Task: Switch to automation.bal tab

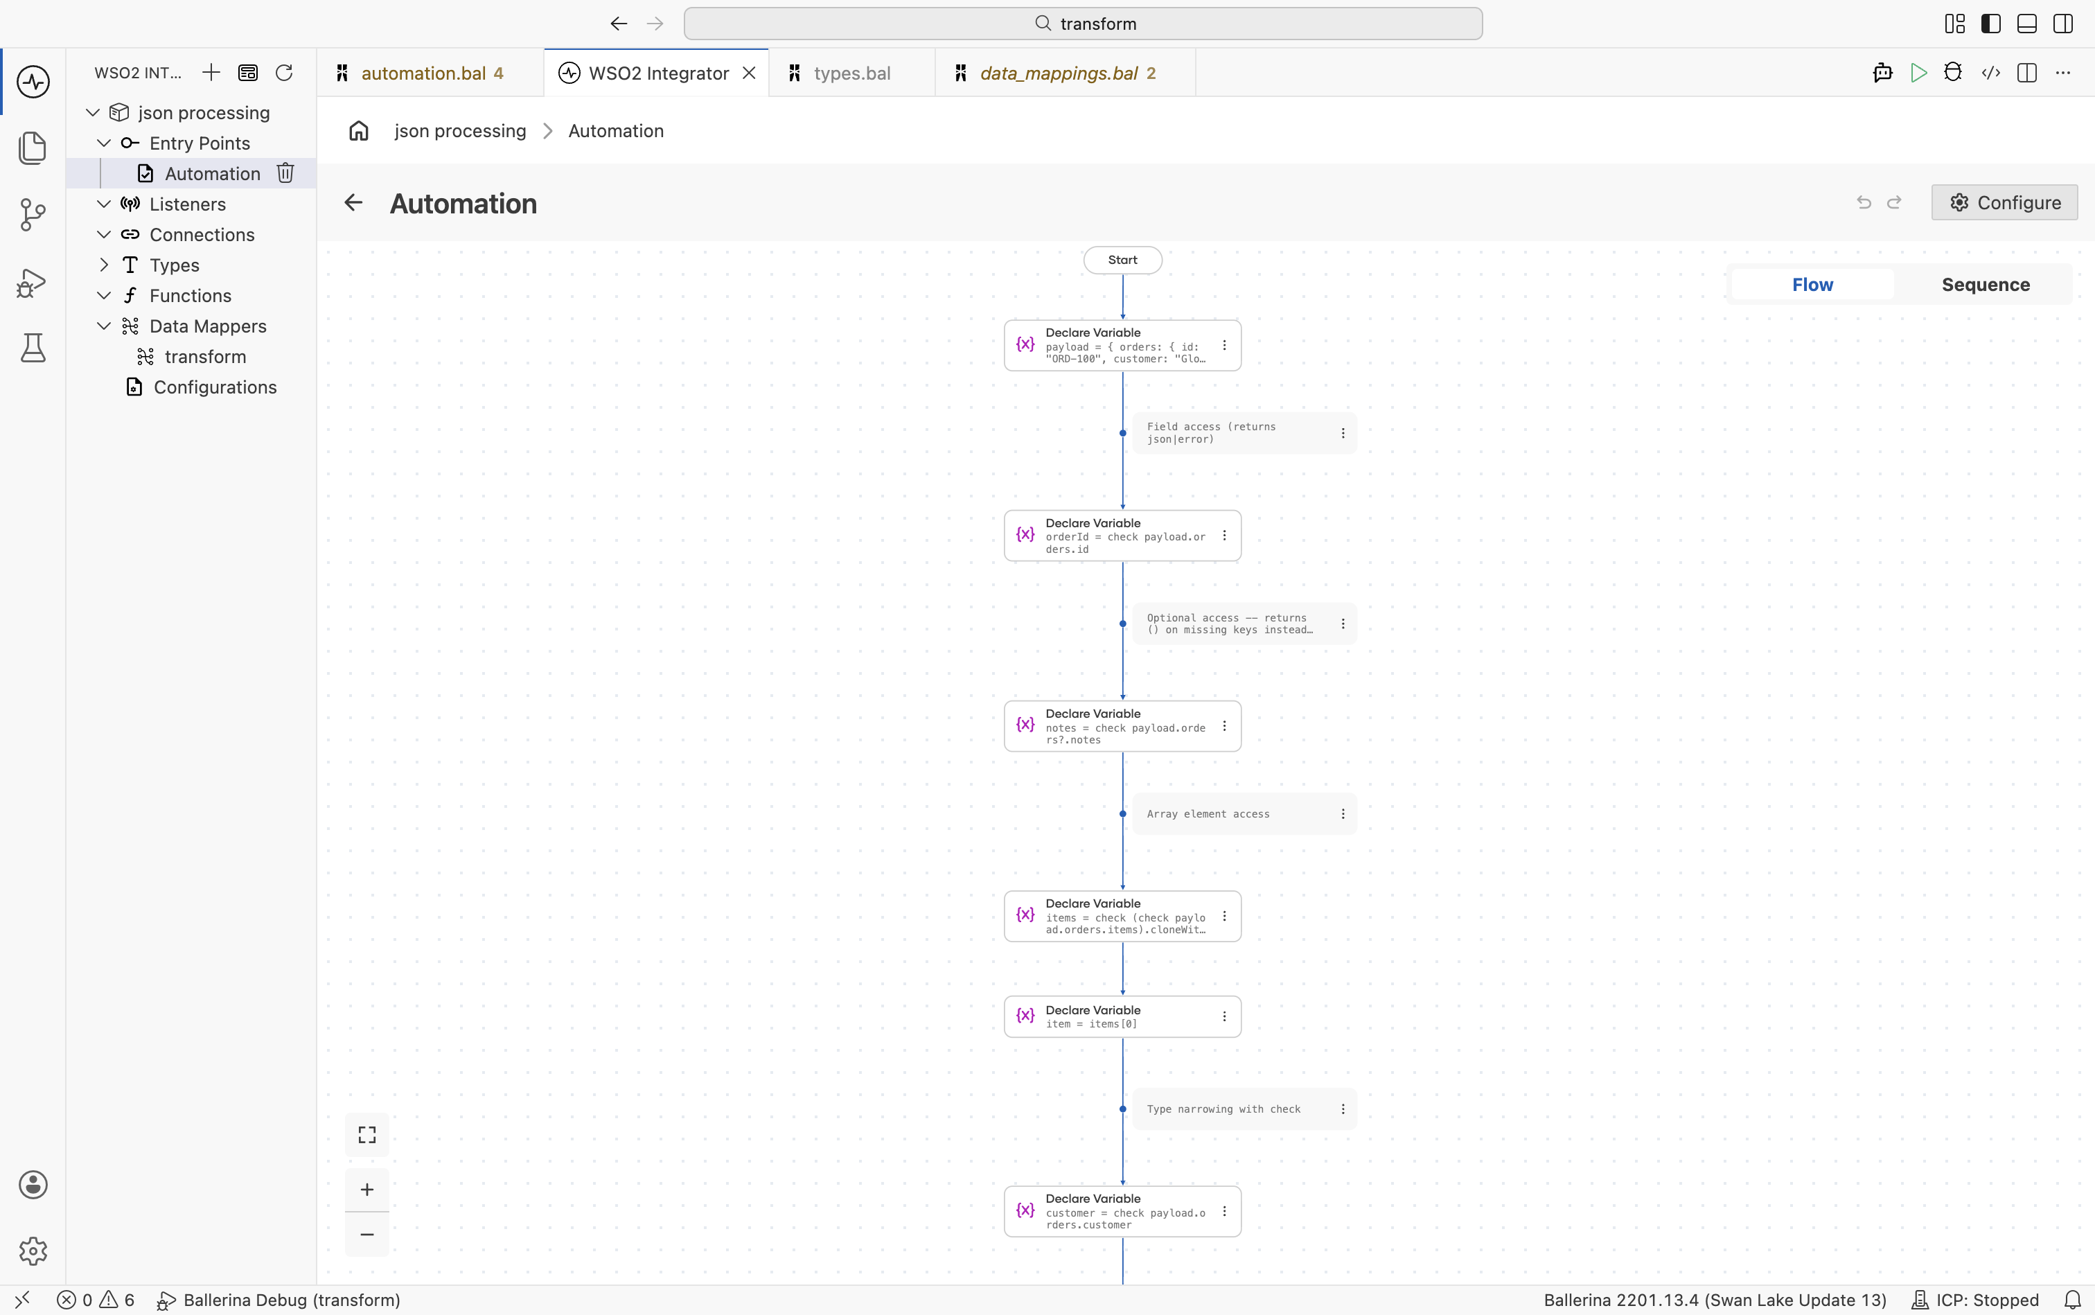Action: point(430,73)
